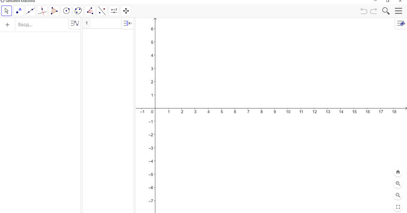Viewport: 407px width, 213px height.
Task: Open the Graphics view style settings
Action: [401, 23]
